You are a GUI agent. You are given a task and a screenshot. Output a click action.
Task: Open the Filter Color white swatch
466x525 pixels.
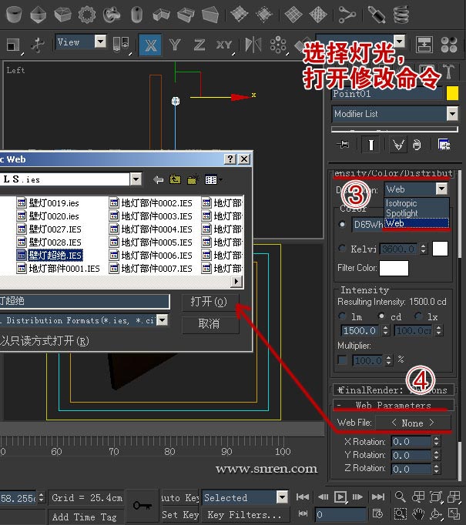tap(394, 269)
